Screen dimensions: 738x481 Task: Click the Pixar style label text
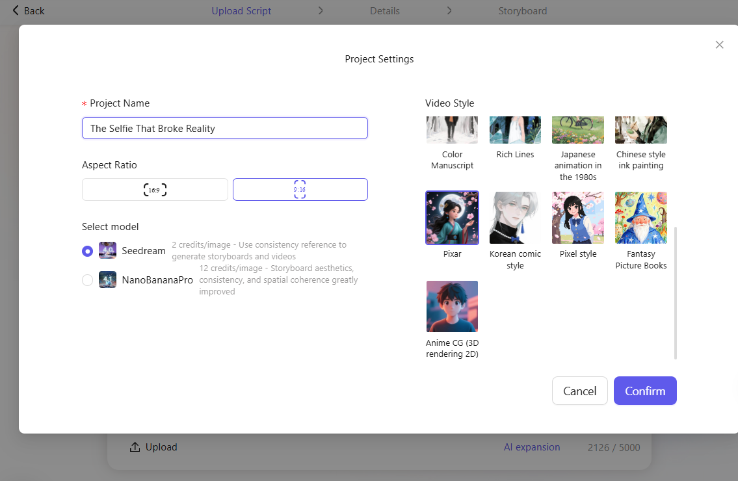point(453,254)
